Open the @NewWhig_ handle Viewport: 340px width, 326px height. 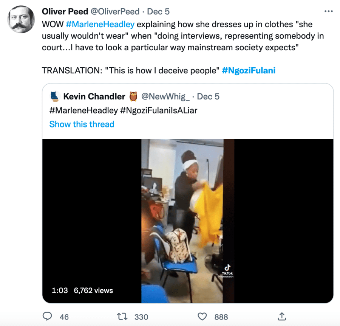coord(165,96)
